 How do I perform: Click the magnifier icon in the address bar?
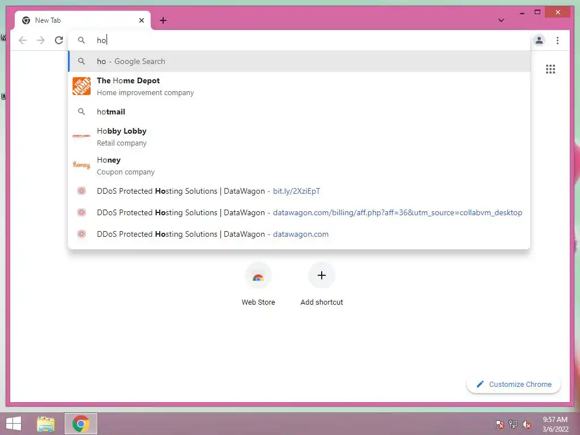(x=82, y=40)
